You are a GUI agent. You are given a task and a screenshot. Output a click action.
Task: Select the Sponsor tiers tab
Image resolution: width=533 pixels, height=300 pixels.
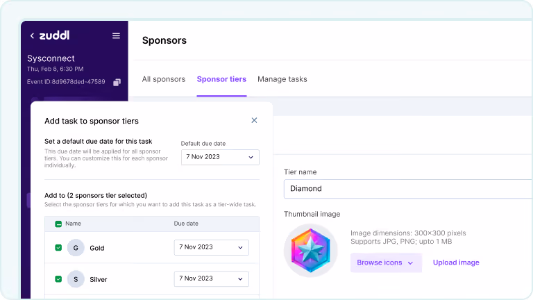point(221,79)
